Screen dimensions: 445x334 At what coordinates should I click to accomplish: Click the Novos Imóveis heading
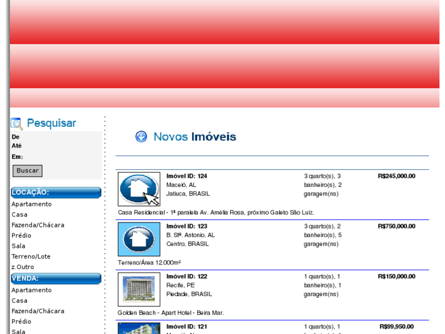[195, 137]
